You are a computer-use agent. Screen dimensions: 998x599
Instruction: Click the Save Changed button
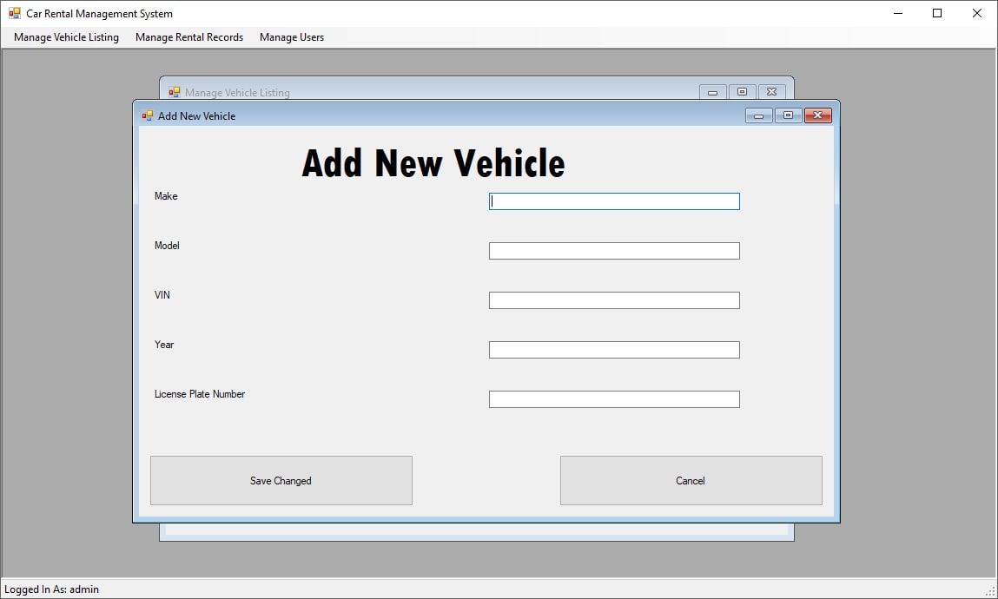281,481
